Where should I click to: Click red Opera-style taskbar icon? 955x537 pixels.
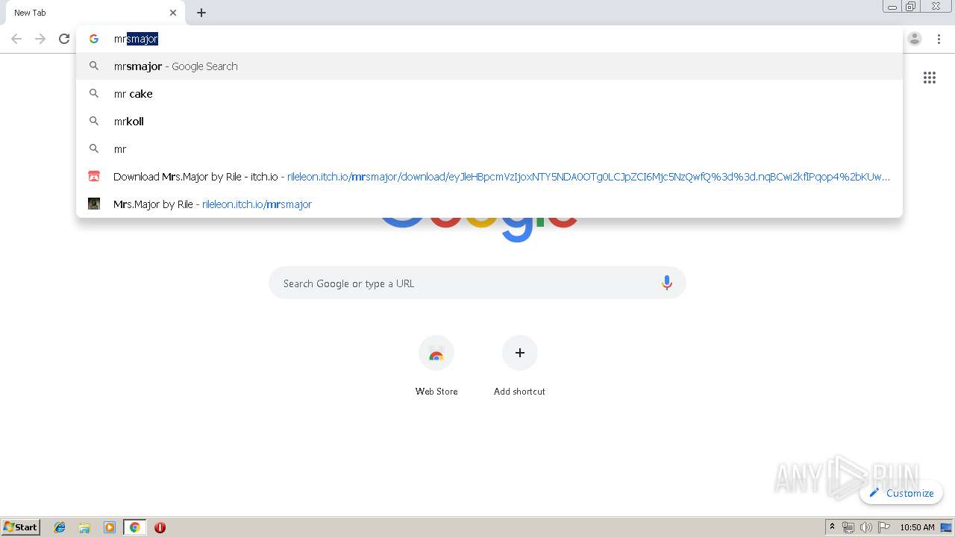pos(160,527)
